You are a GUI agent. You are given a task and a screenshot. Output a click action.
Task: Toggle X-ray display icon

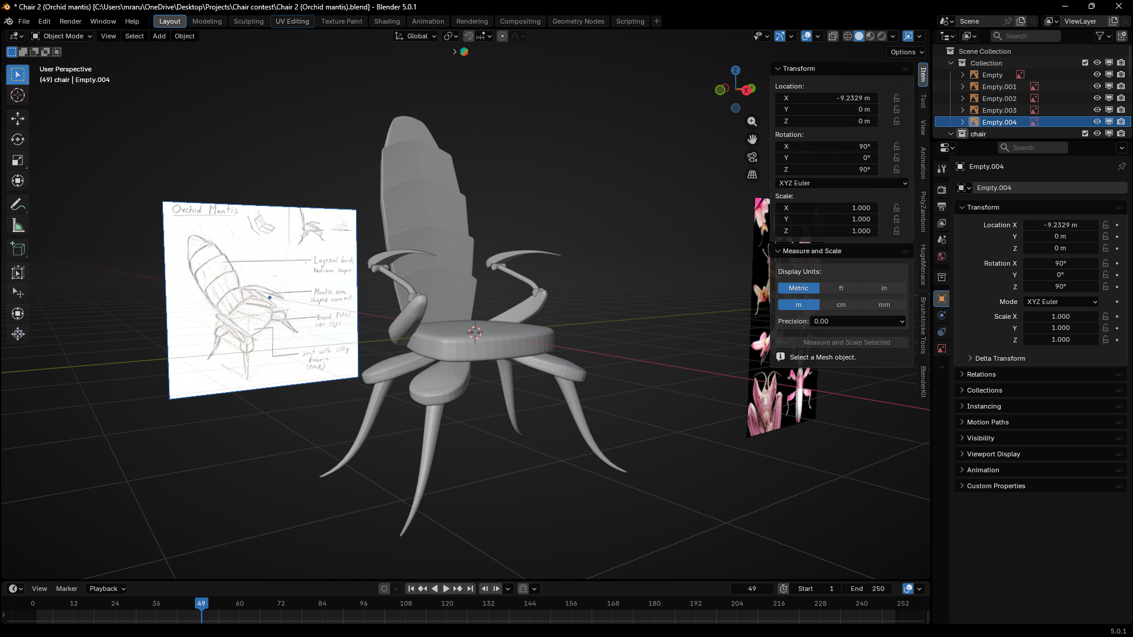832,36
